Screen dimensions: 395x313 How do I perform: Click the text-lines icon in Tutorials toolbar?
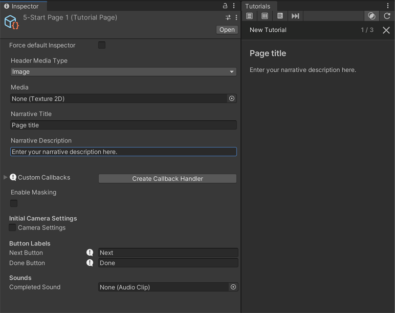click(x=280, y=16)
